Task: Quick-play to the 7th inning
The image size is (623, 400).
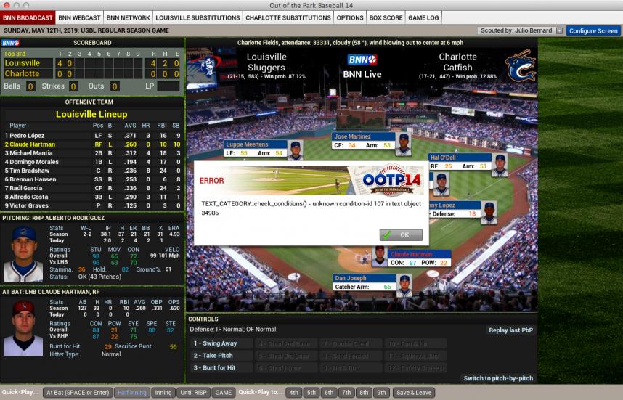Action: (x=346, y=393)
